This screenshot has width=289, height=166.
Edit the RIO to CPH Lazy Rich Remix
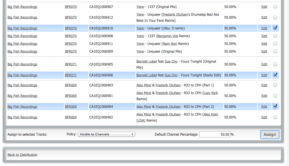click(264, 96)
